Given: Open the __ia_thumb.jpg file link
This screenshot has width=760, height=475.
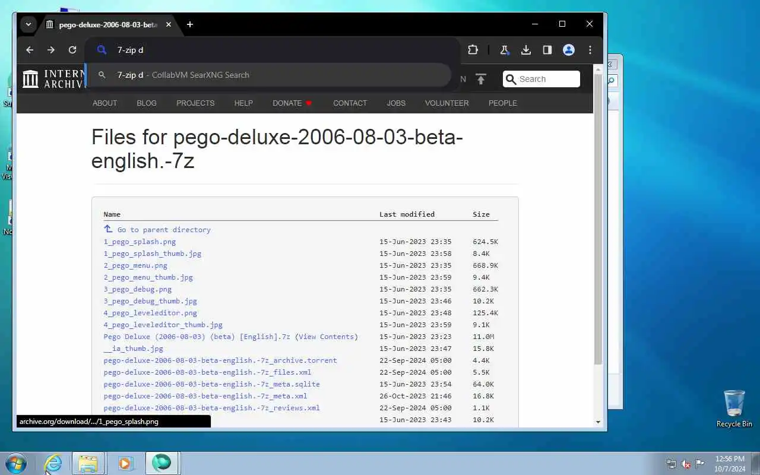Looking at the screenshot, I should [x=134, y=349].
